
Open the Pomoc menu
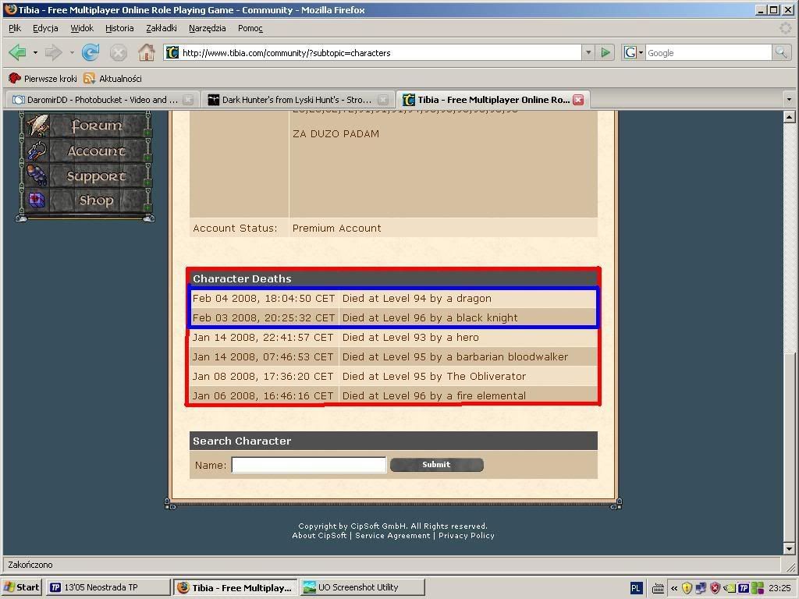point(250,28)
